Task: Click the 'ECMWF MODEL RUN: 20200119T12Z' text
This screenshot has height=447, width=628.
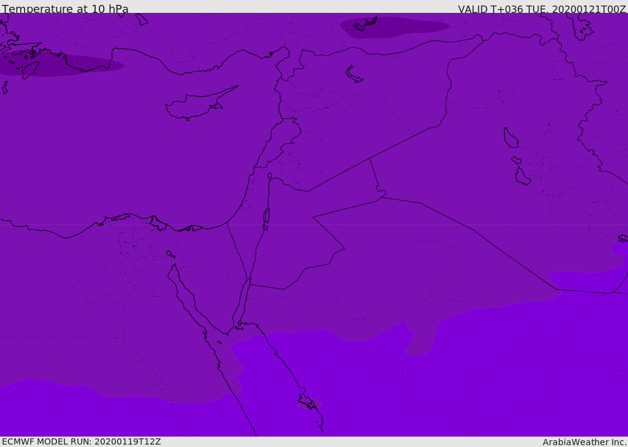Action: click(x=82, y=441)
